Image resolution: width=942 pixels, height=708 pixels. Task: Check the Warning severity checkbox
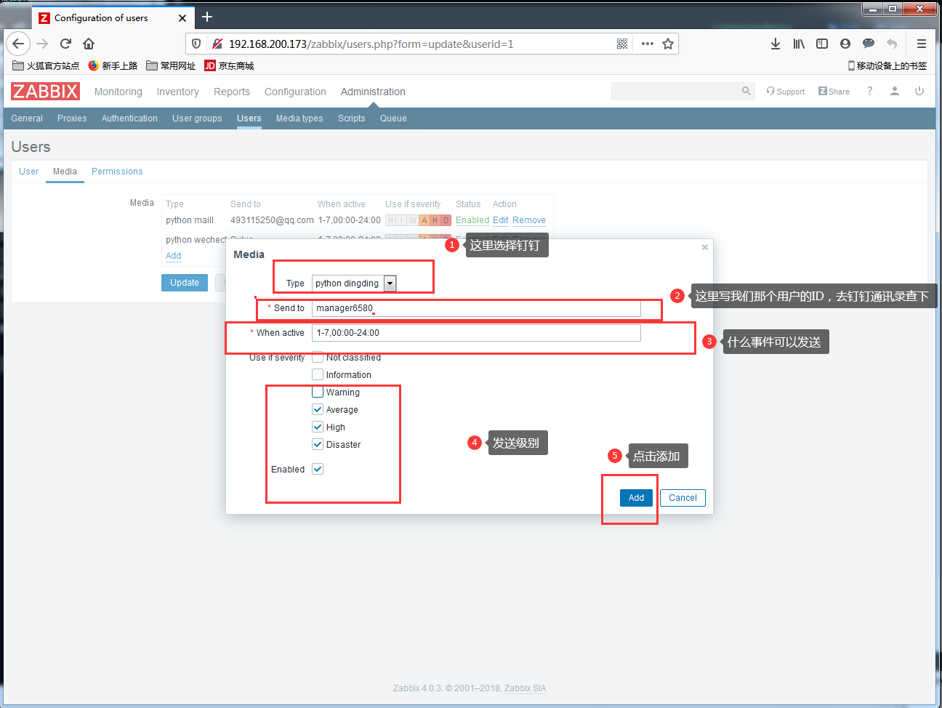coord(318,392)
